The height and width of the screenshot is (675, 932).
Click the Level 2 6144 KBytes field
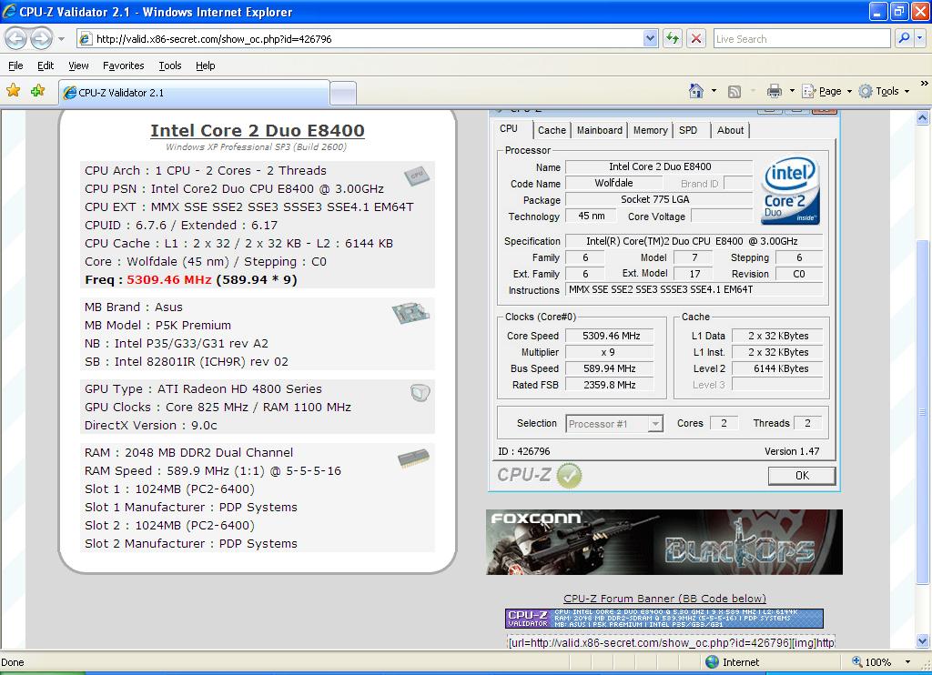tap(777, 368)
